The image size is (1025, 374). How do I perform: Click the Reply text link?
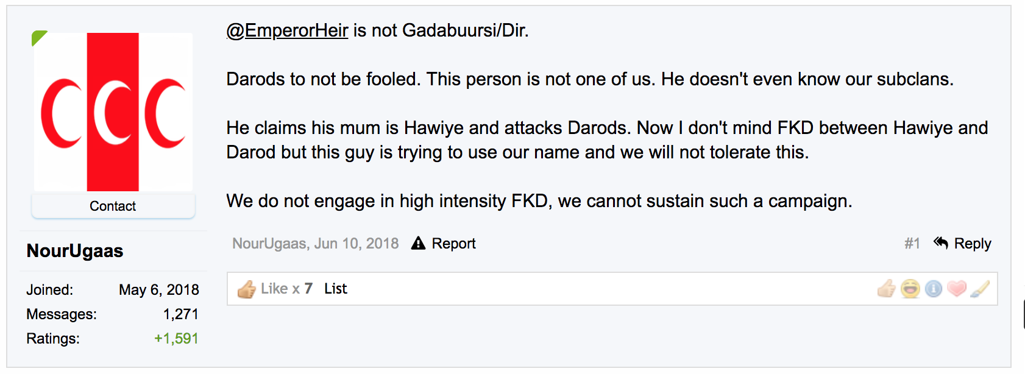(x=973, y=244)
